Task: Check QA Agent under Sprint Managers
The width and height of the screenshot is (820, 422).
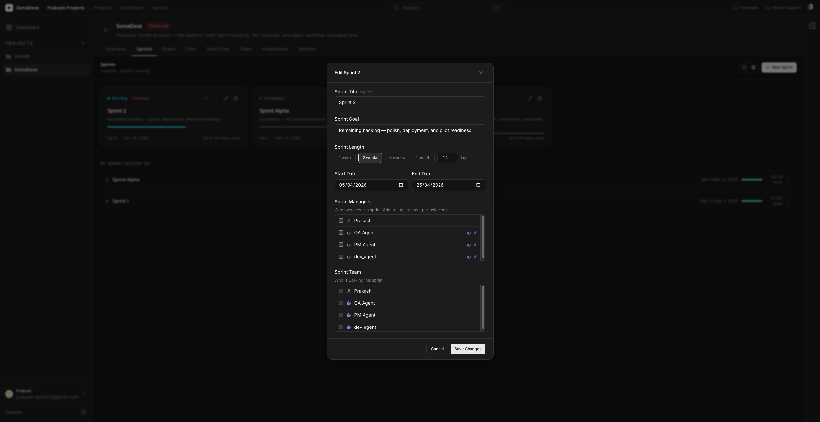Action: (341, 233)
